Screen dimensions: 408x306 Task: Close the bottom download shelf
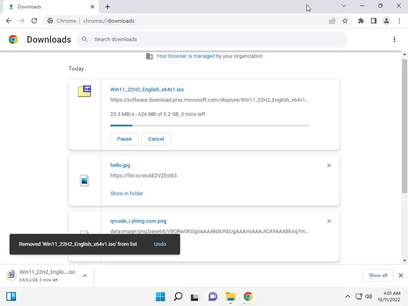[401, 275]
